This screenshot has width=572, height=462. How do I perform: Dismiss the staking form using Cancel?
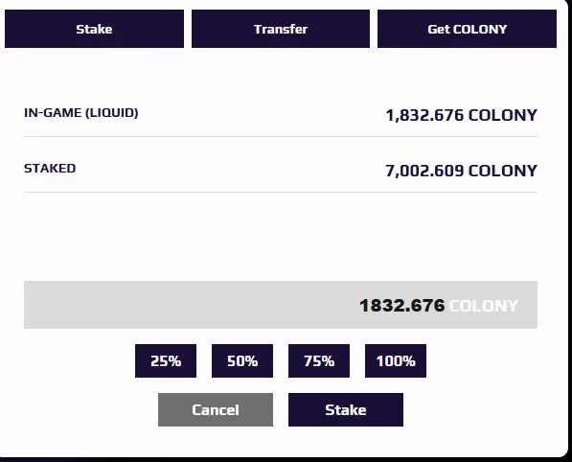click(216, 410)
